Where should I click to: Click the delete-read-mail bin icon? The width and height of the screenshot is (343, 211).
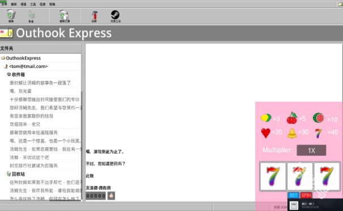(x=64, y=15)
